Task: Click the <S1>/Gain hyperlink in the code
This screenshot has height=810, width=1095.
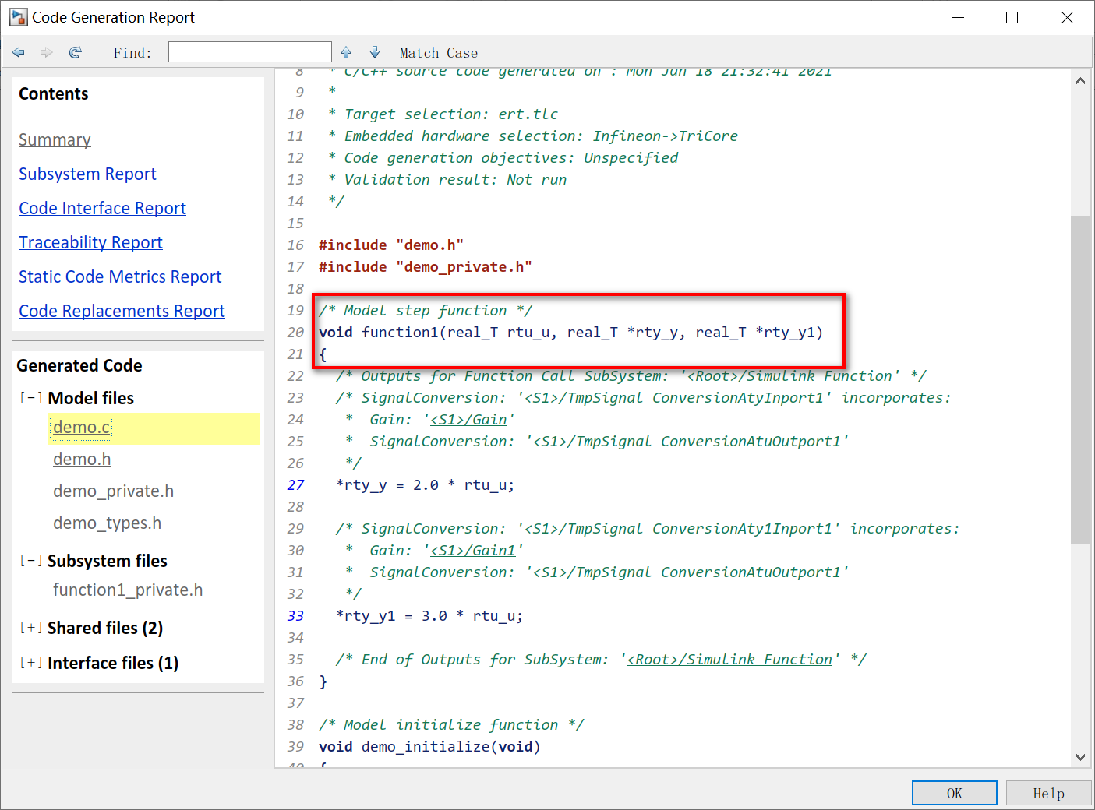Action: click(x=469, y=419)
